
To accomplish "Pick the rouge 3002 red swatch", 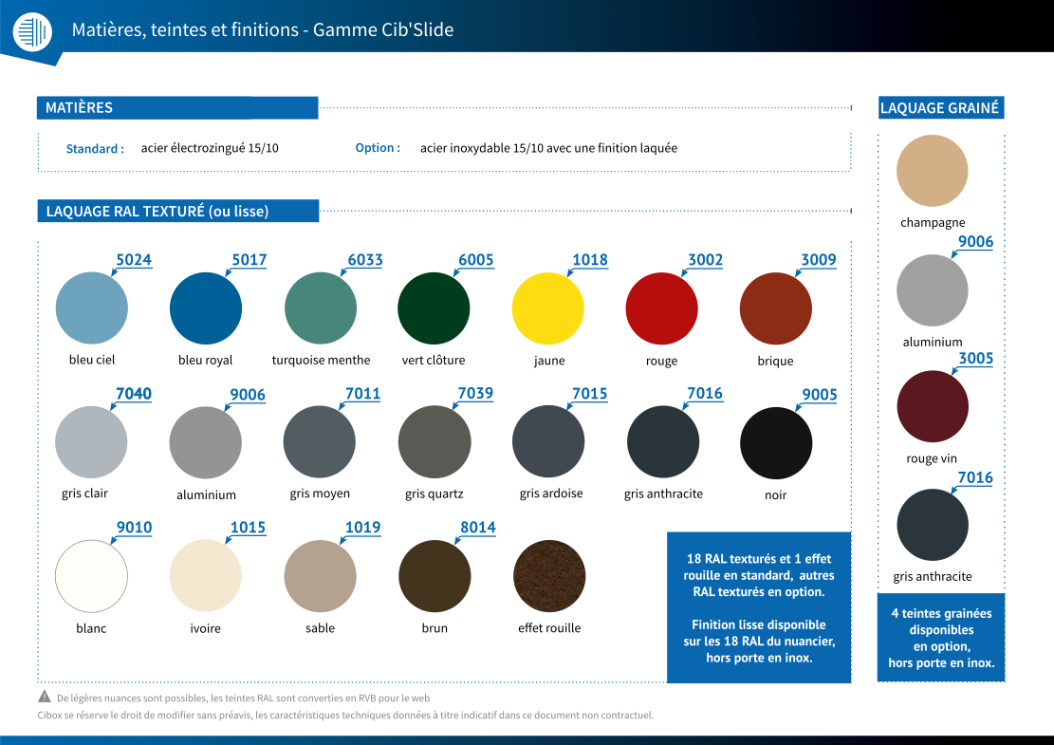I will 661,307.
